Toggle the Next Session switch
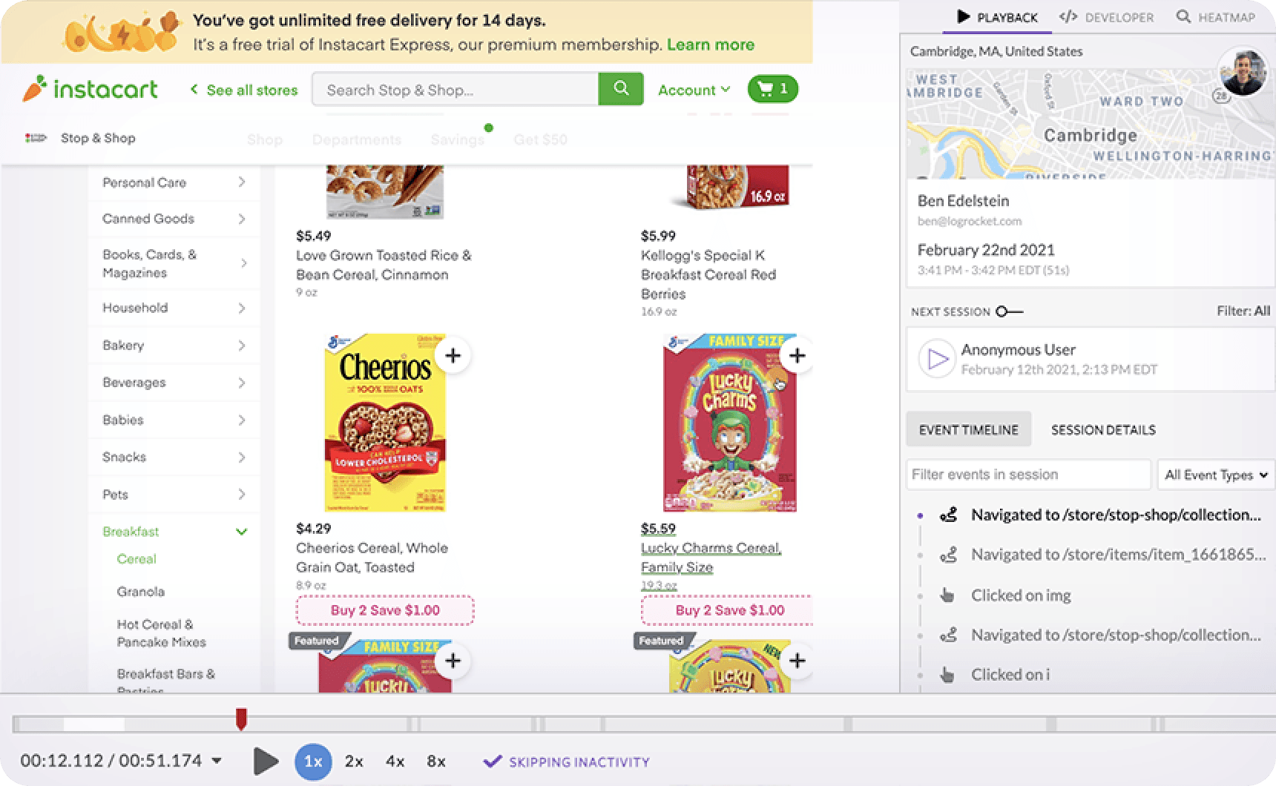The height and width of the screenshot is (786, 1276). pyautogui.click(x=1009, y=311)
